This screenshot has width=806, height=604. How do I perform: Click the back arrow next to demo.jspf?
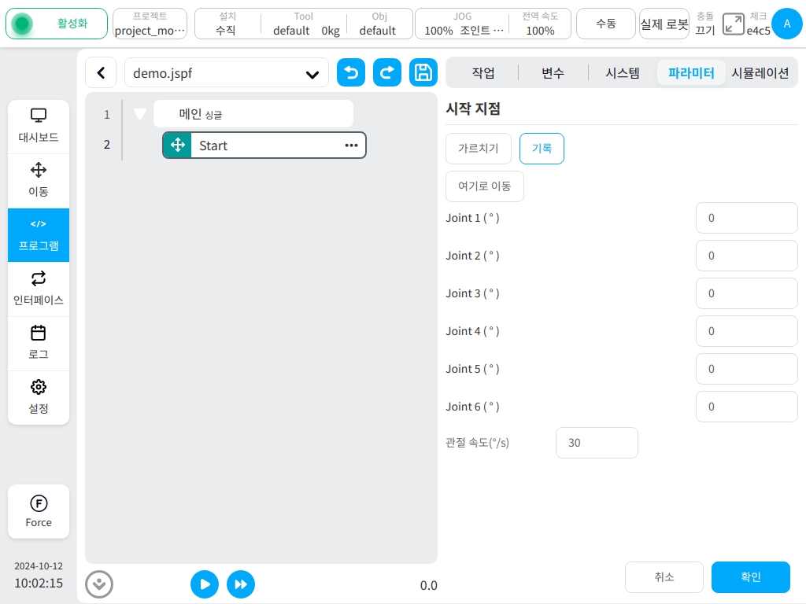click(x=102, y=73)
